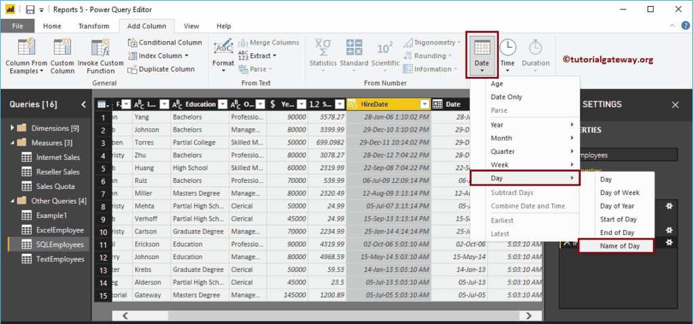The image size is (693, 324).
Task: Open the Week submenu
Action: [x=532, y=165]
